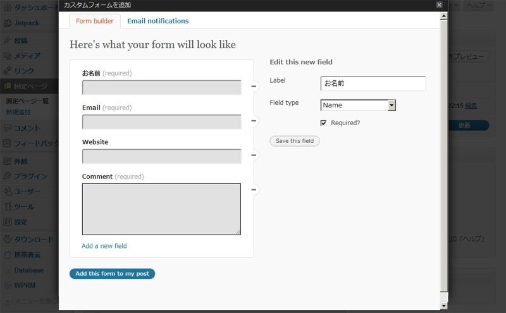Switch to the Form builder tab
Viewport: 506px width, 313px height.
pos(95,21)
